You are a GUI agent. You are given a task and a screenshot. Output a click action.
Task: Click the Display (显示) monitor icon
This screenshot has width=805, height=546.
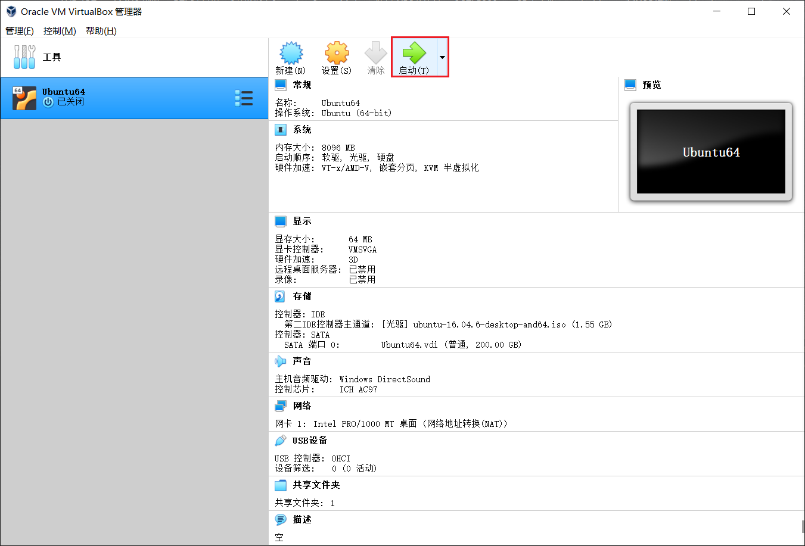pos(281,221)
